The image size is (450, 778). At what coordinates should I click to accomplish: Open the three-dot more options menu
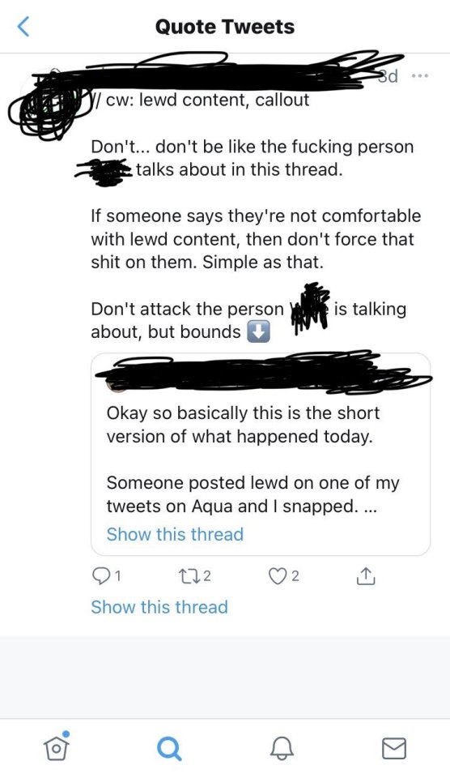(420, 76)
